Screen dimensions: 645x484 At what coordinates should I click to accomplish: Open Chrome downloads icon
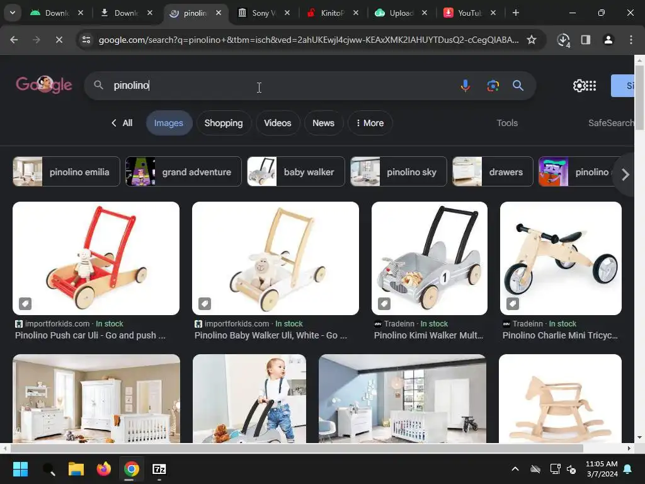(563, 40)
